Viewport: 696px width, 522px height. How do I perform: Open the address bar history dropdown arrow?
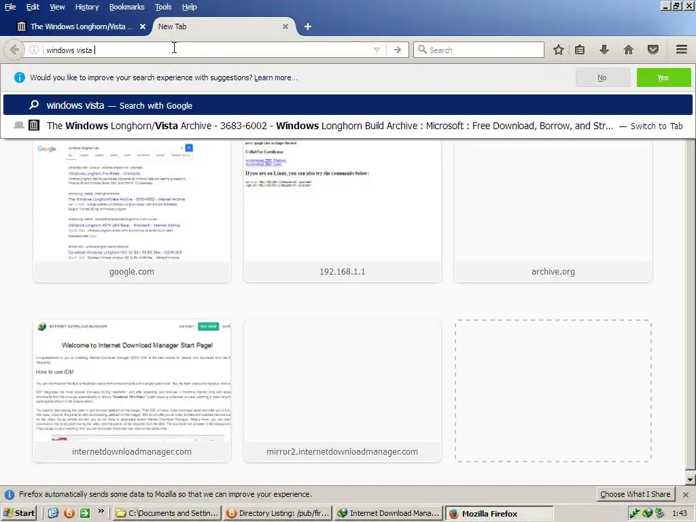tap(377, 50)
